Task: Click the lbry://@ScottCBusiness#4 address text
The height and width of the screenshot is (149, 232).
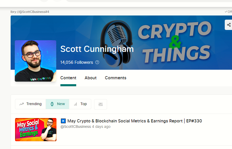Action: click(30, 12)
